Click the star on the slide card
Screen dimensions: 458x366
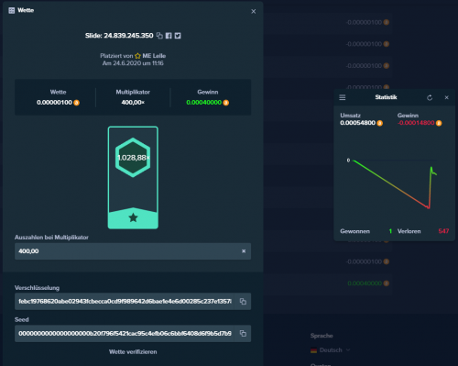coord(133,217)
